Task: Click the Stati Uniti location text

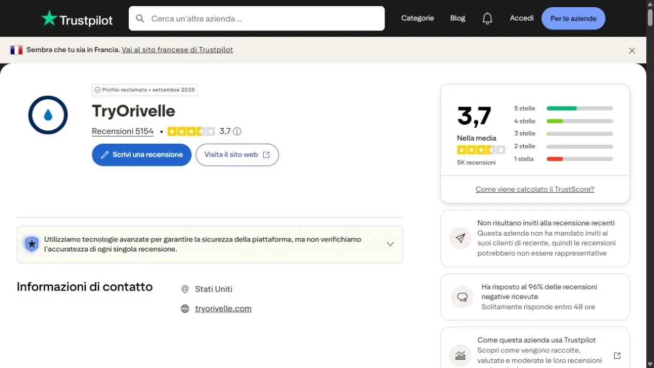Action: coord(214,289)
